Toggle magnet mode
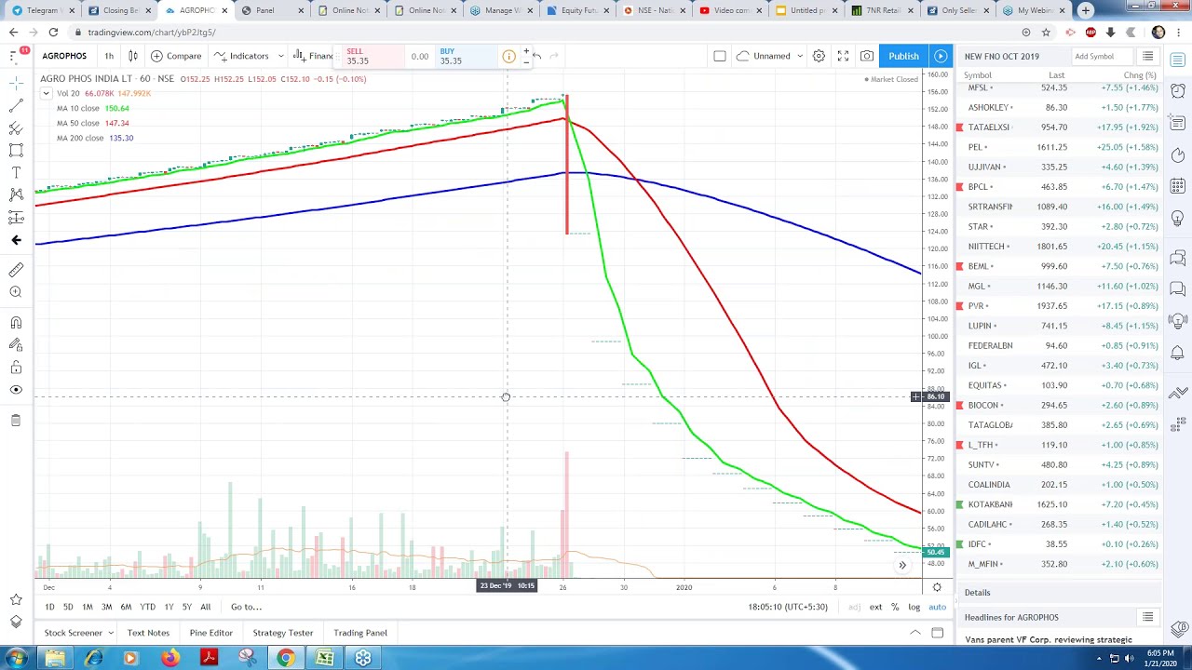 click(x=16, y=322)
